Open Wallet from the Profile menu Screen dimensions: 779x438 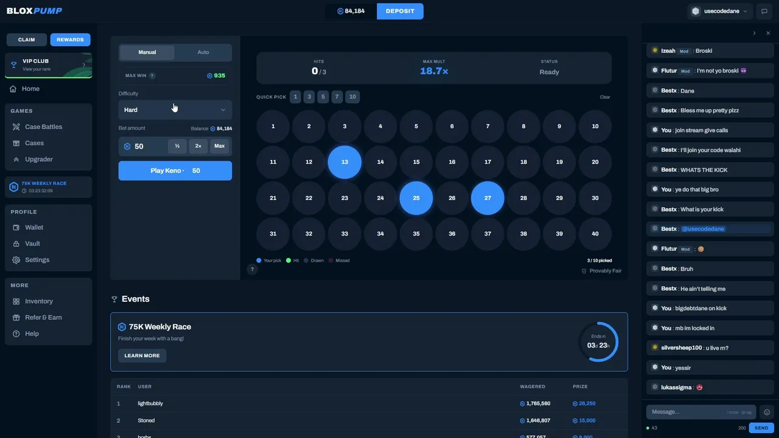pos(34,228)
